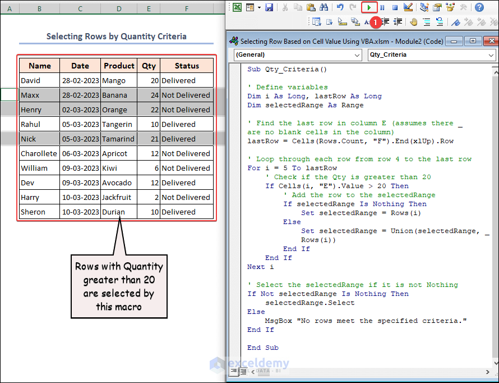This screenshot has width=499, height=383.
Task: Switch to Procedure View at bottom left
Action: point(234,371)
